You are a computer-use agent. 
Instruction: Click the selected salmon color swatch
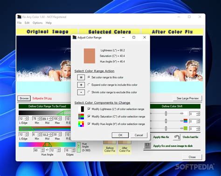(x=90, y=56)
